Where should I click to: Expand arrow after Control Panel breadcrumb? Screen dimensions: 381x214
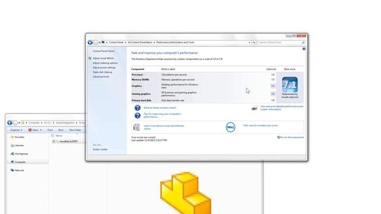[126, 42]
